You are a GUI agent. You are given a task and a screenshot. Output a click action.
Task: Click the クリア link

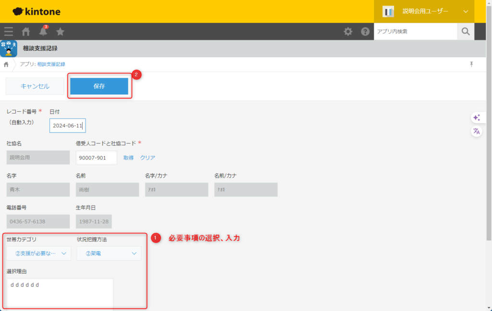tap(148, 158)
